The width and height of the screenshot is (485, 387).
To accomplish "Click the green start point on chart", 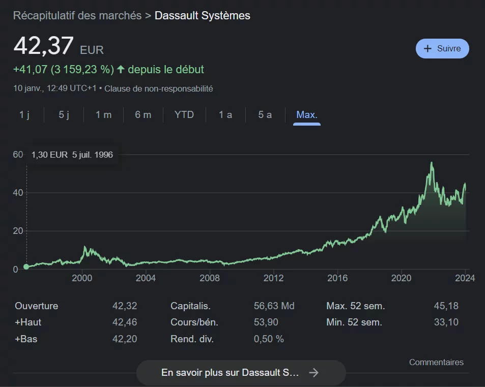I will (x=26, y=266).
